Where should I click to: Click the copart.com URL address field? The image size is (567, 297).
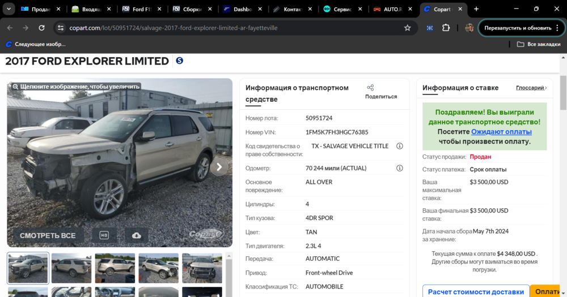(x=173, y=28)
